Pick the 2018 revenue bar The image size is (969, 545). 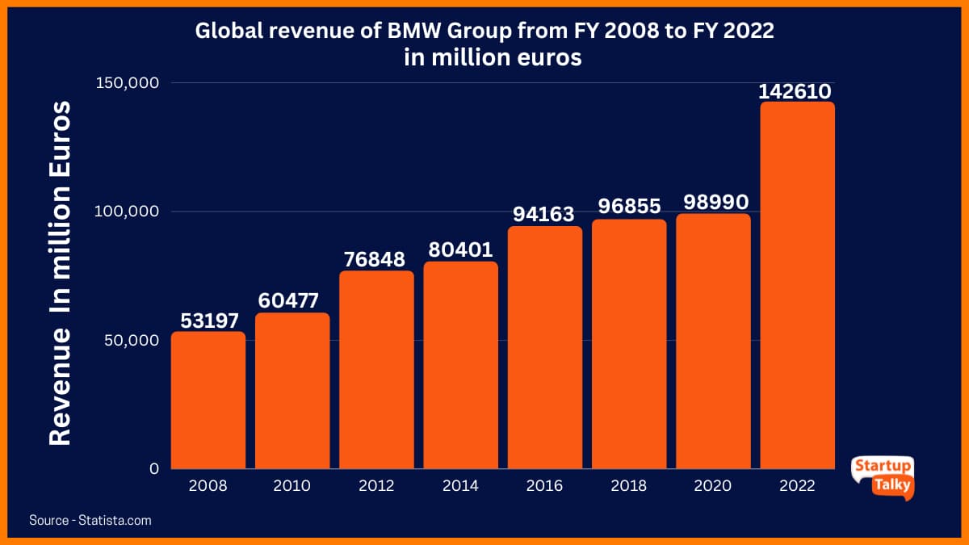629,344
